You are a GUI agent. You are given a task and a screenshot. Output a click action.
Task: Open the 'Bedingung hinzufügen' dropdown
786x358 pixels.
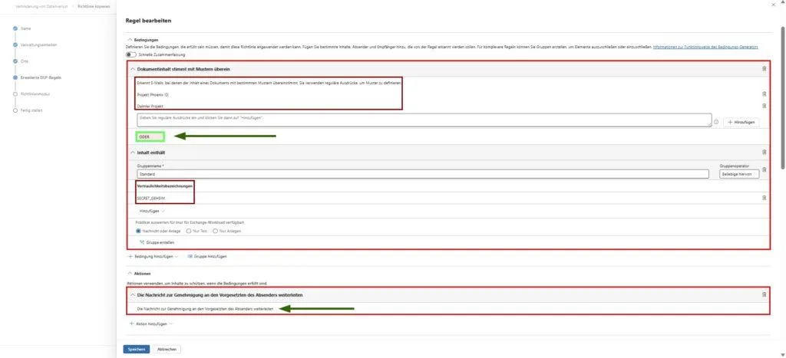154,256
